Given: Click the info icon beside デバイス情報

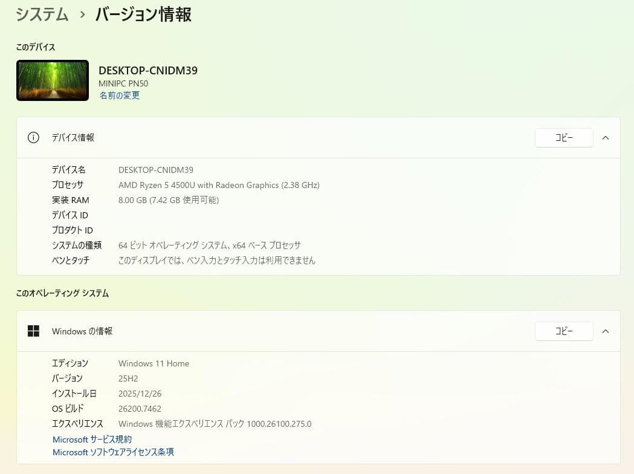Looking at the screenshot, I should coord(33,137).
